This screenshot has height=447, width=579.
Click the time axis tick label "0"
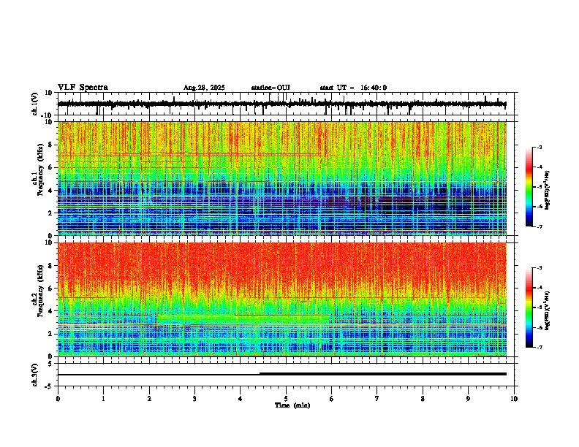(x=58, y=399)
